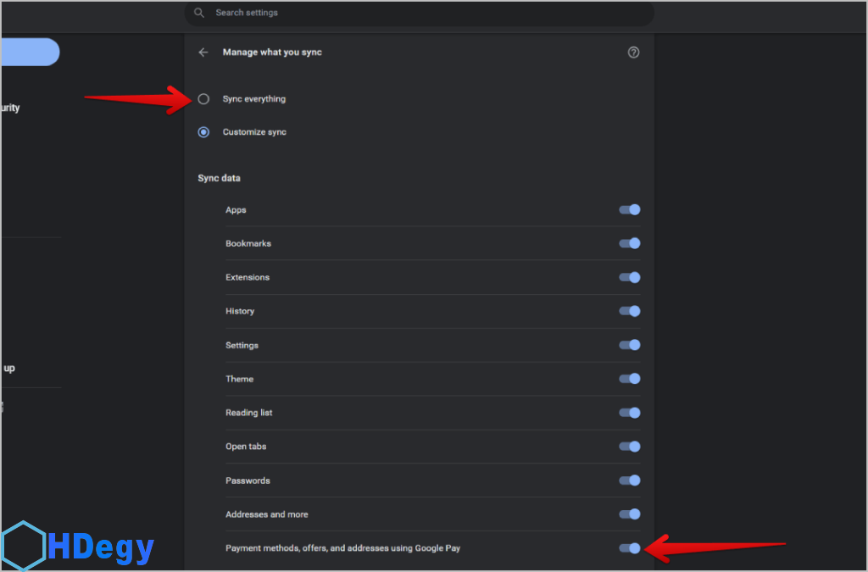Image resolution: width=868 pixels, height=572 pixels.
Task: Select the Customize sync radio button
Action: point(203,132)
